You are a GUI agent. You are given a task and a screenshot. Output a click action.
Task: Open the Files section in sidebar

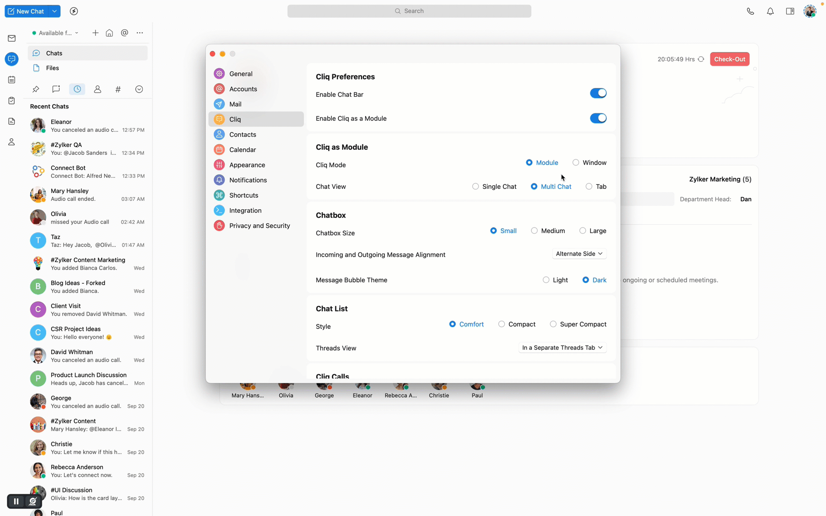coord(88,68)
